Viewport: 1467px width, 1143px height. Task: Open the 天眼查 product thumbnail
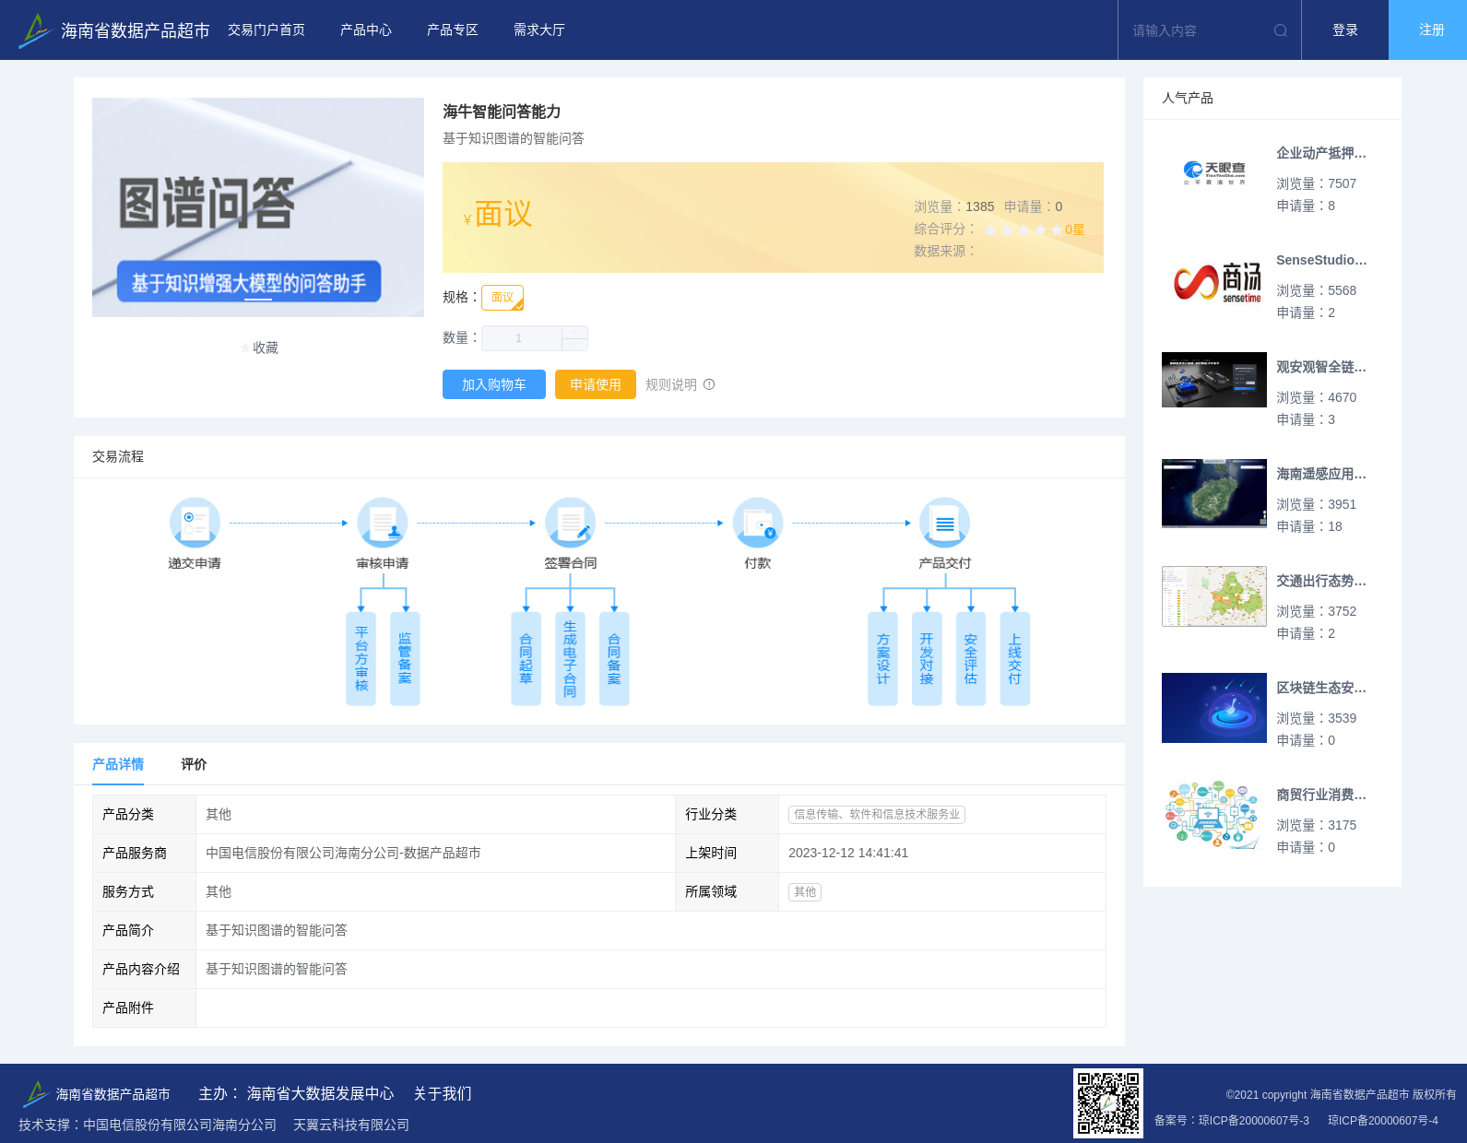click(x=1214, y=171)
